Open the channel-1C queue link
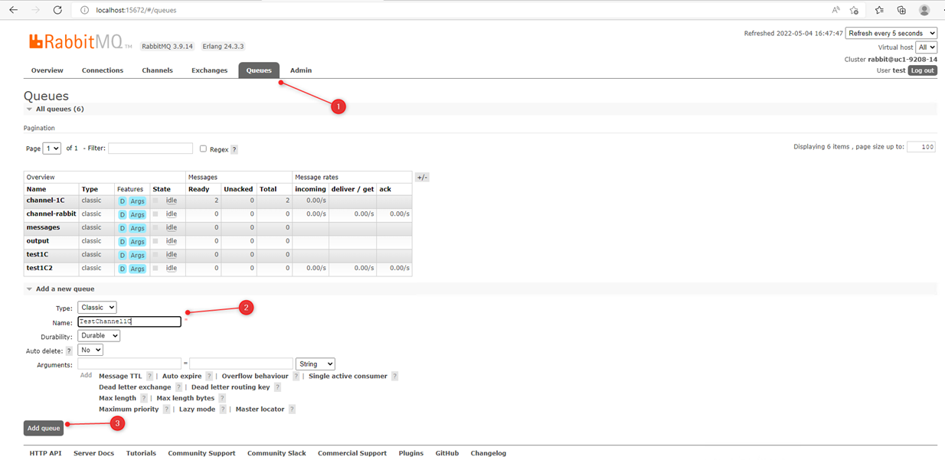This screenshot has height=460, width=945. (45, 201)
